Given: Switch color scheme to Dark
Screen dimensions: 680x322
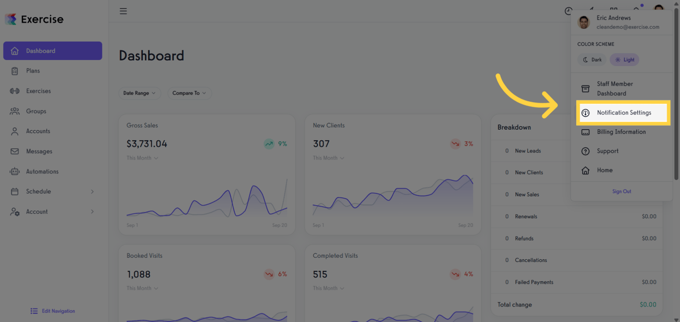Looking at the screenshot, I should pyautogui.click(x=592, y=60).
